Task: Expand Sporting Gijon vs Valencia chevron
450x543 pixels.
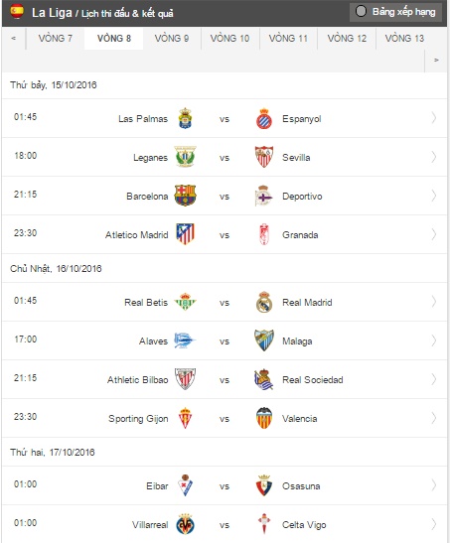Action: click(x=434, y=418)
